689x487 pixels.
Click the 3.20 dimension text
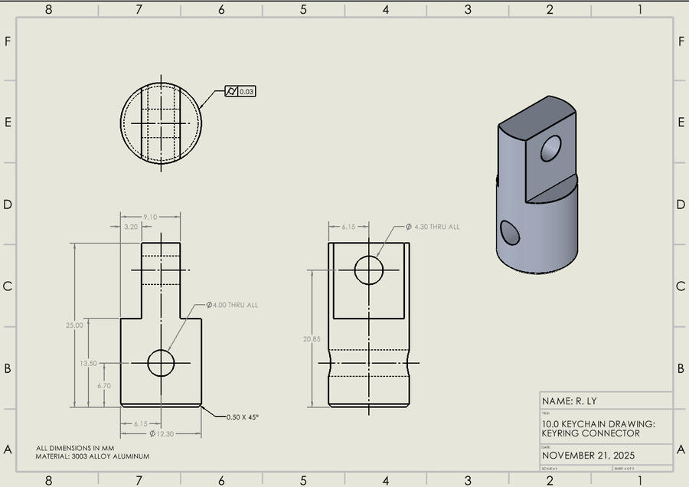[x=131, y=227]
